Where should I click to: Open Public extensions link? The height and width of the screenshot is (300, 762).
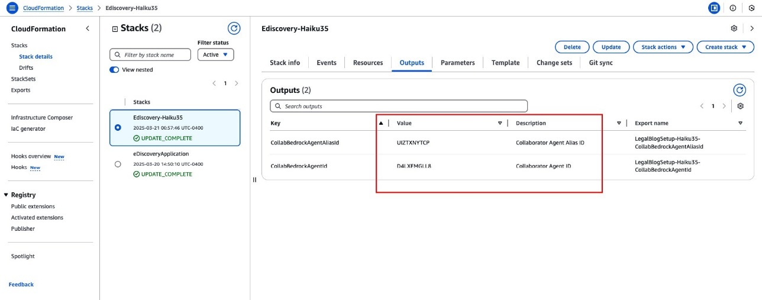[x=33, y=207]
